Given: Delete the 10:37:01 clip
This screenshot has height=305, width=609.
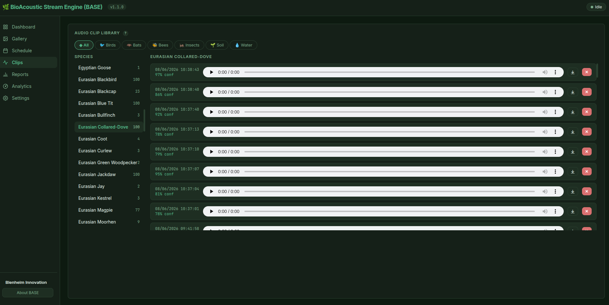Looking at the screenshot, I should [587, 211].
